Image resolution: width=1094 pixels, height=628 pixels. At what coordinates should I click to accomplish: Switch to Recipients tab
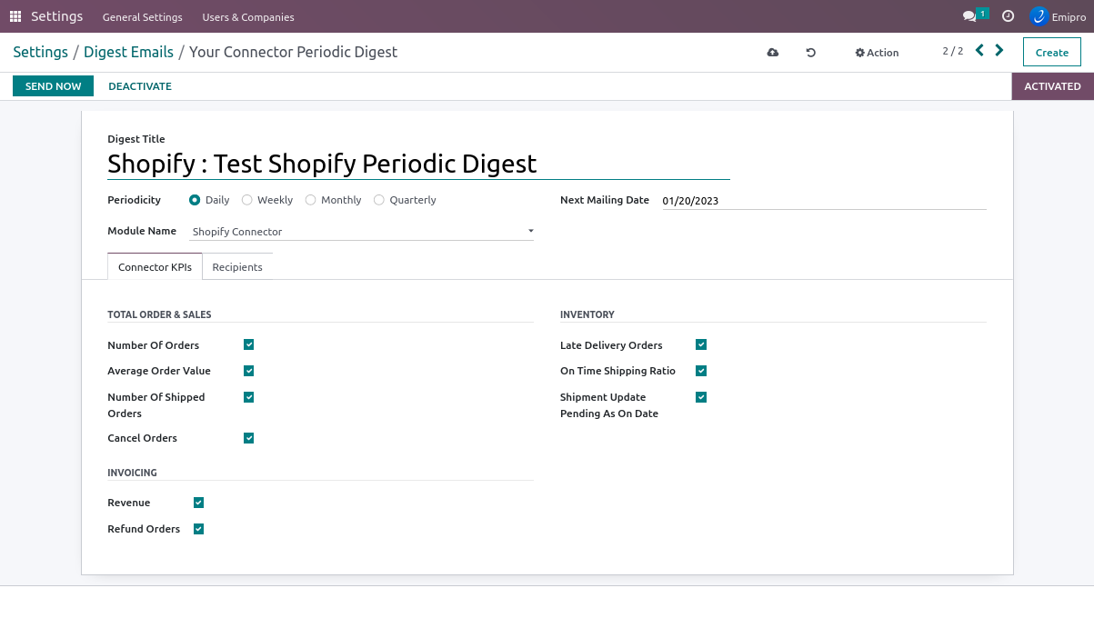(x=237, y=267)
